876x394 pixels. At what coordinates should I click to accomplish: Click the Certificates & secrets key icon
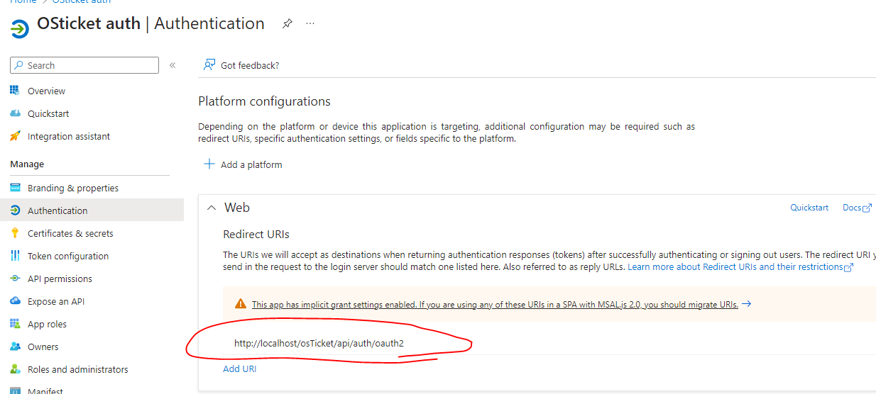coord(15,233)
